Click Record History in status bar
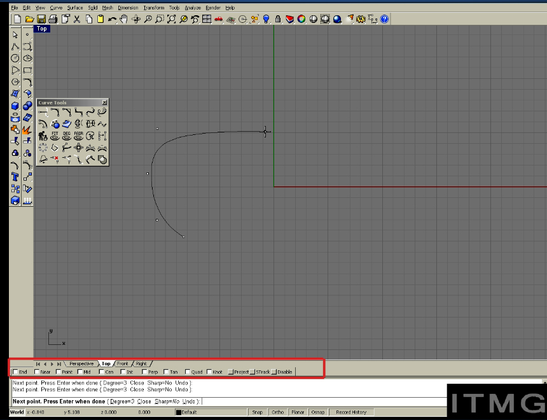The height and width of the screenshot is (420, 547). pyautogui.click(x=351, y=412)
